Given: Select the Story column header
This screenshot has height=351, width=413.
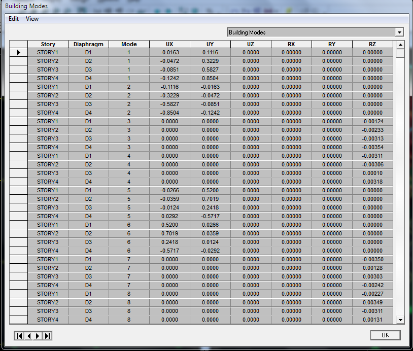Looking at the screenshot, I should click(48, 44).
